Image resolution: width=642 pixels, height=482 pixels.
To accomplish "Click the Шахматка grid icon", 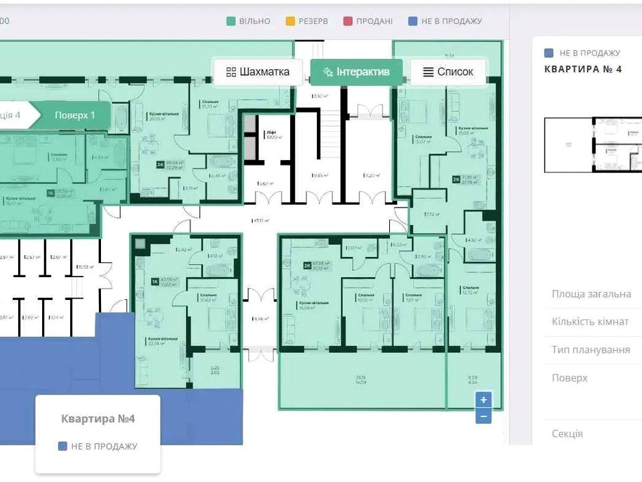I will coord(231,72).
